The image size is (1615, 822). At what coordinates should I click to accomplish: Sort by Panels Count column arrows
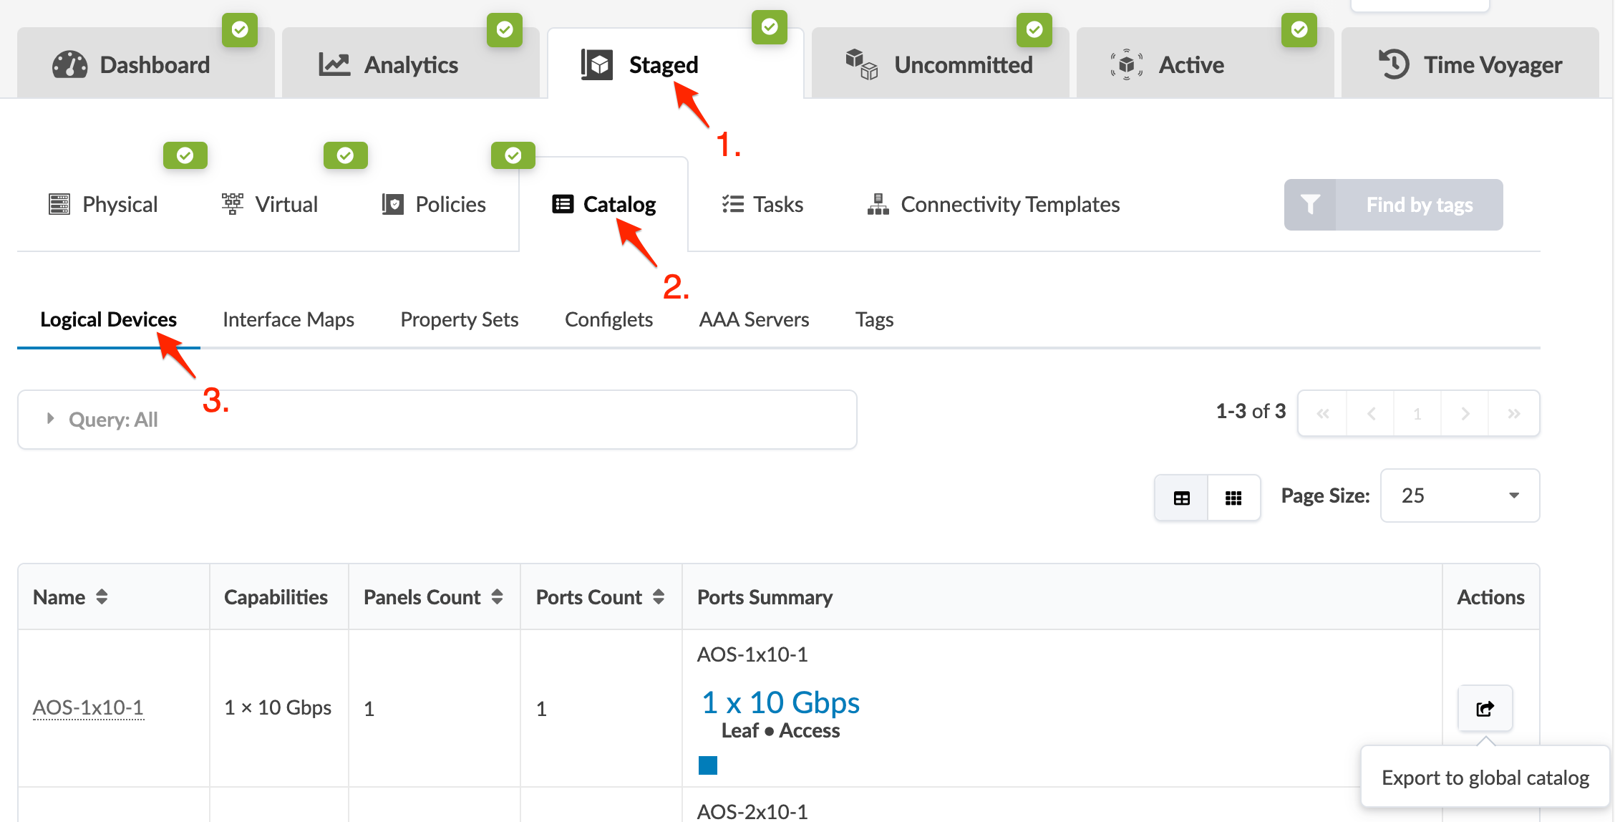pos(497,596)
